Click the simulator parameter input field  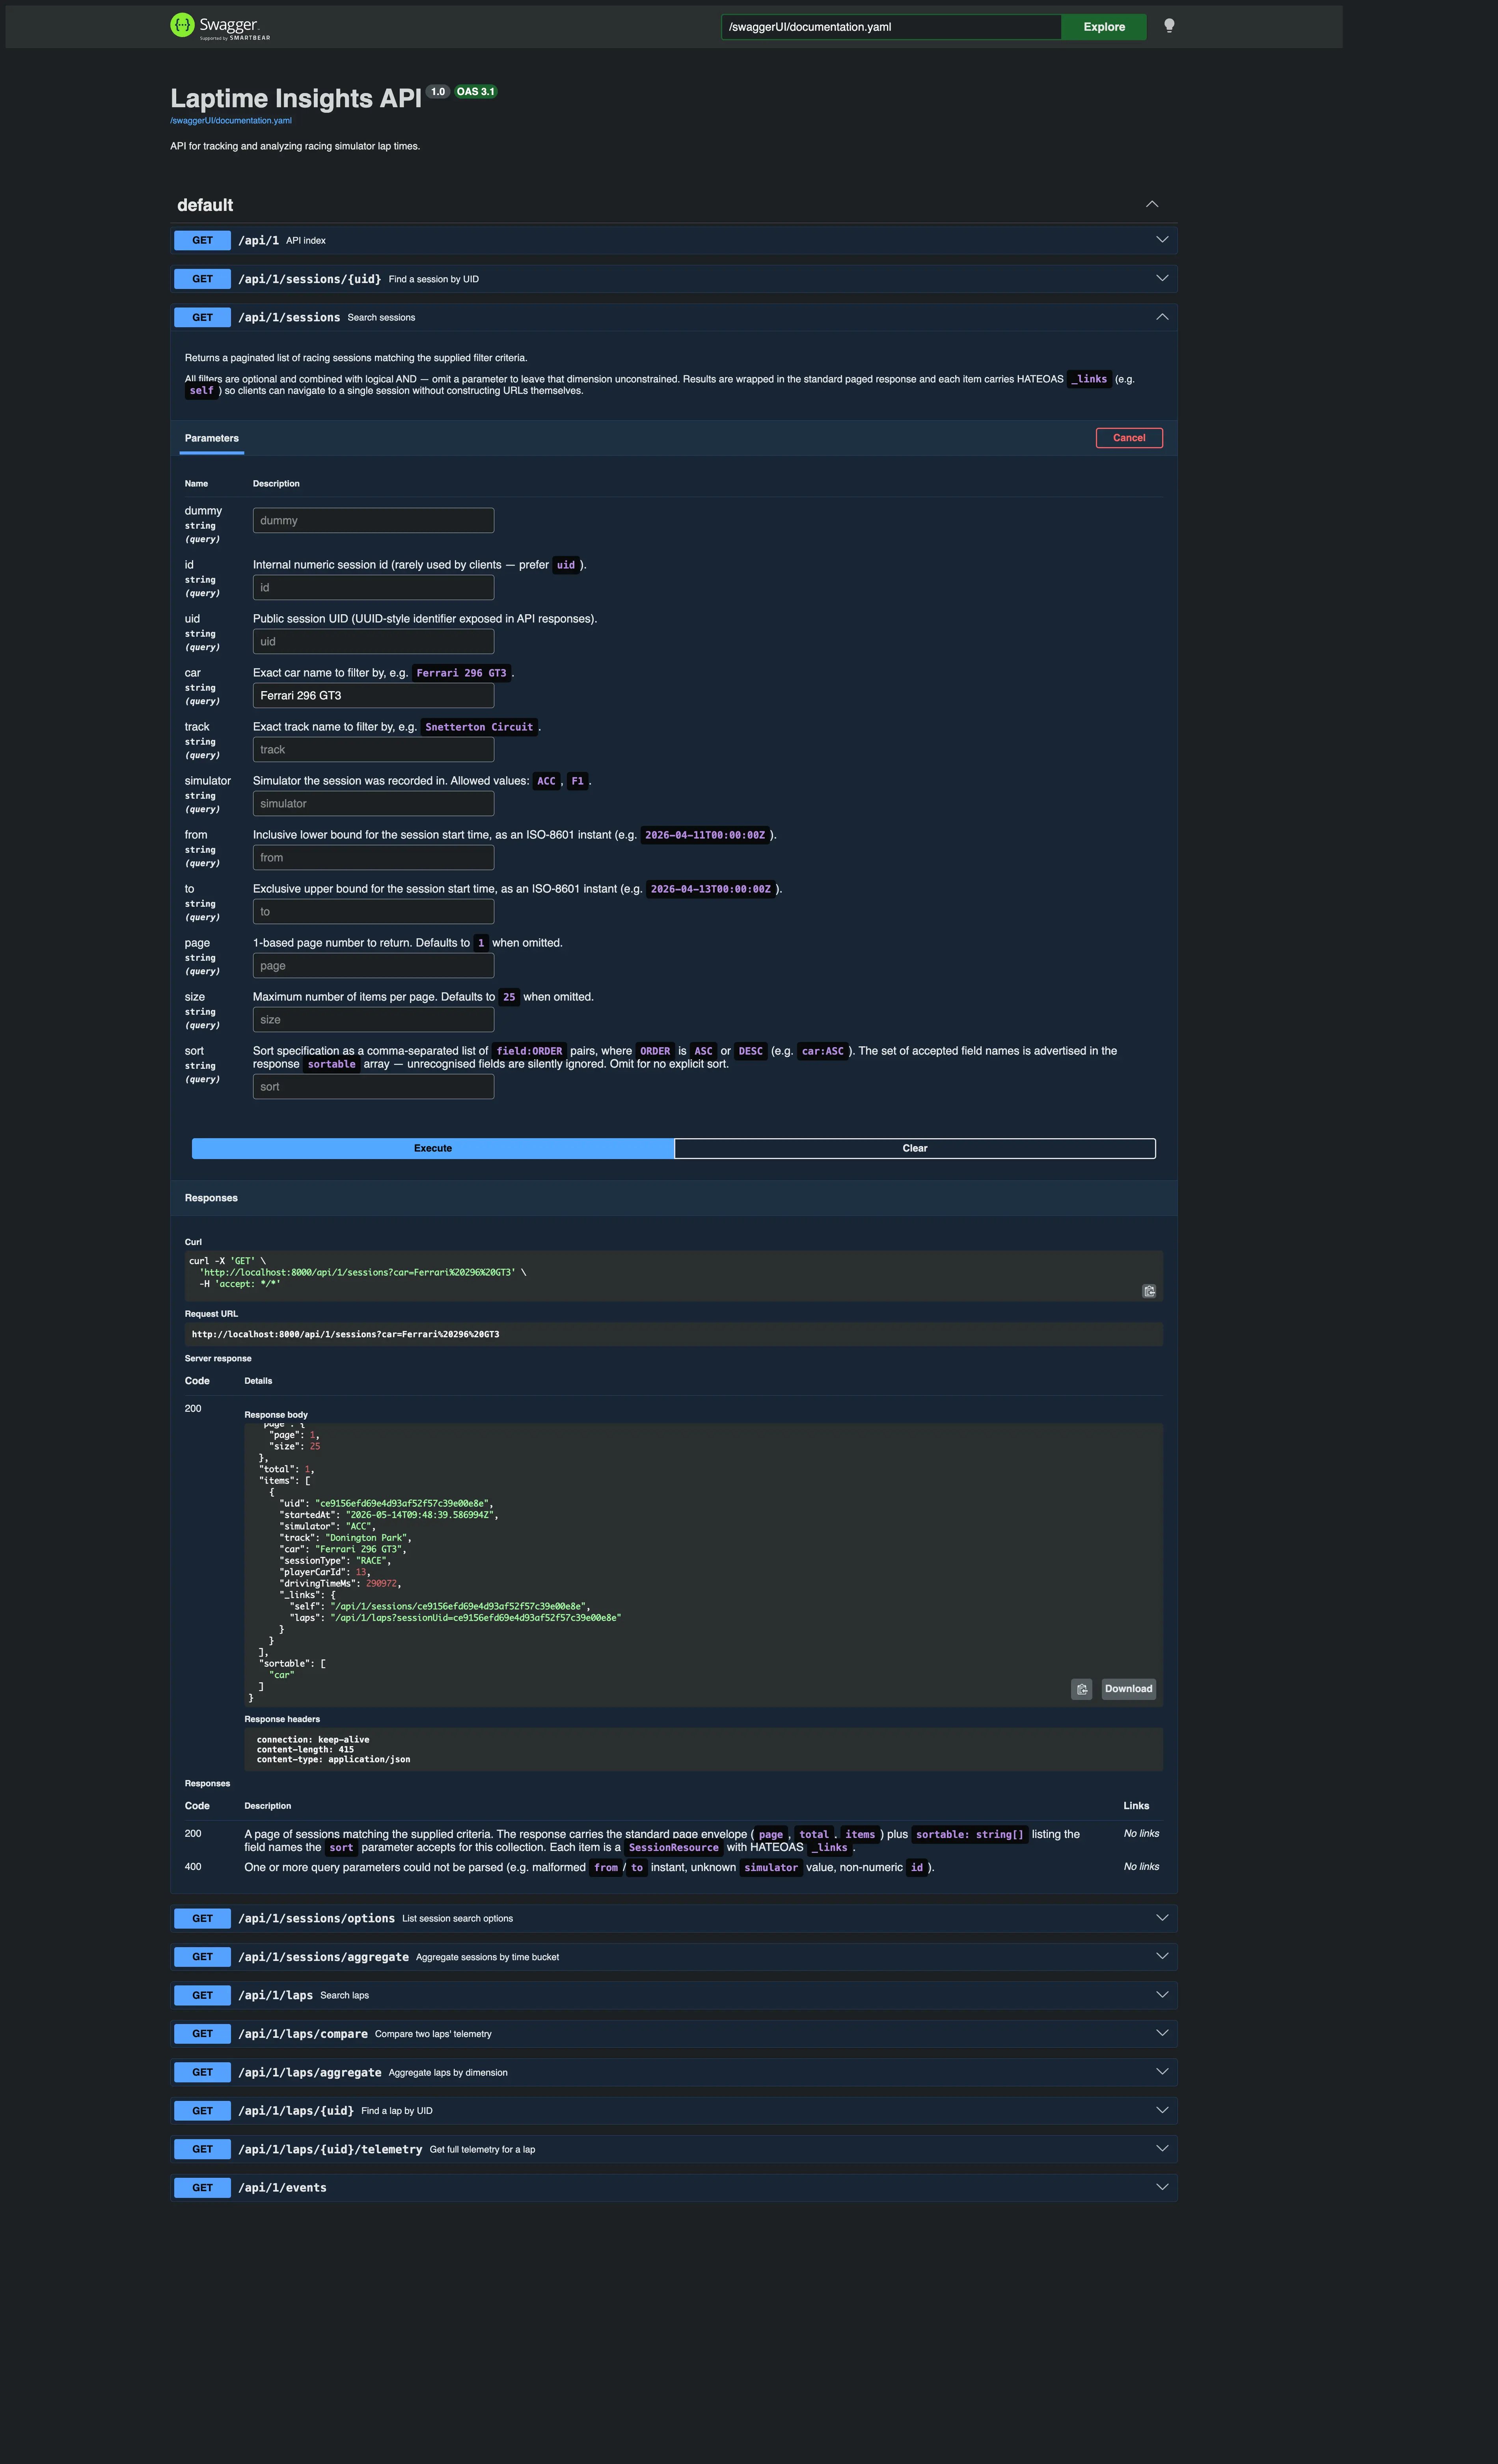[373, 803]
